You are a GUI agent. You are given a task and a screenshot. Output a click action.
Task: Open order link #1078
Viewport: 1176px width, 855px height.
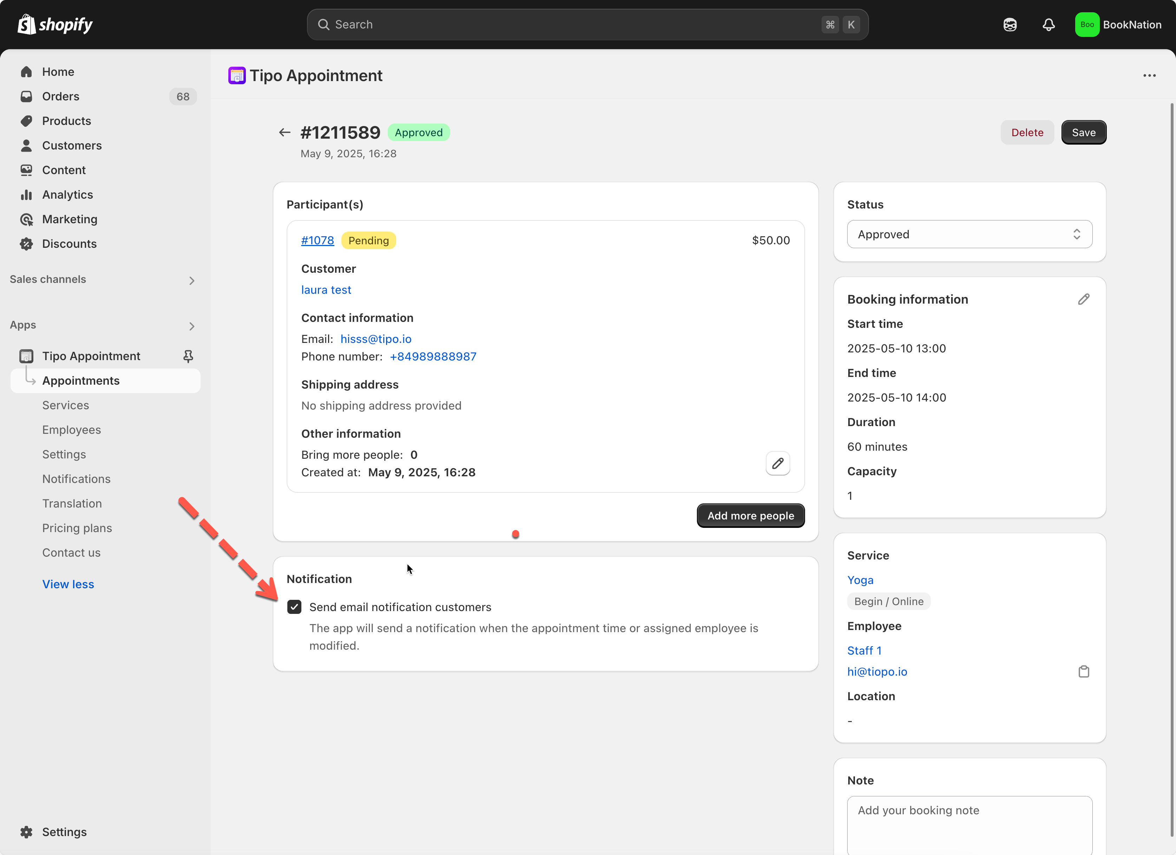317,240
